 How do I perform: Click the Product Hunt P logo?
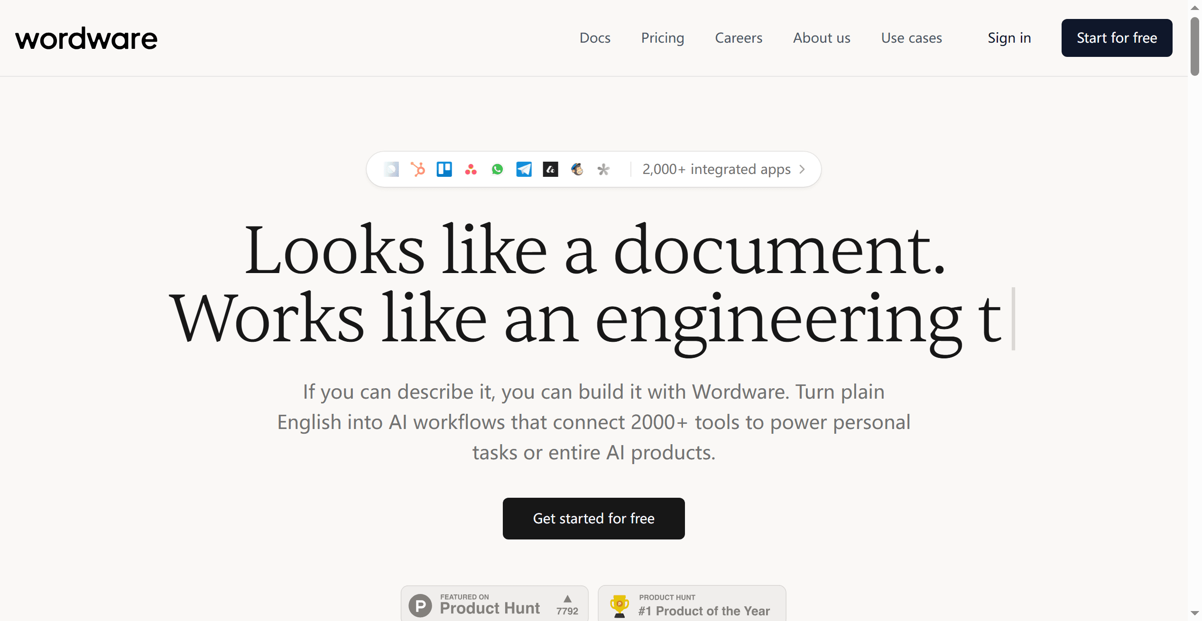click(x=420, y=606)
